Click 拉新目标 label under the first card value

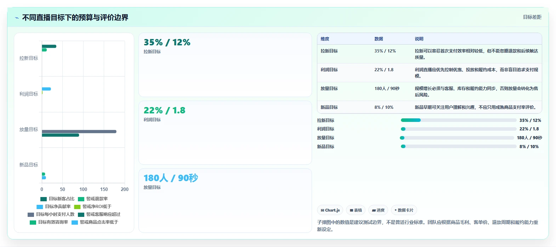152,52
